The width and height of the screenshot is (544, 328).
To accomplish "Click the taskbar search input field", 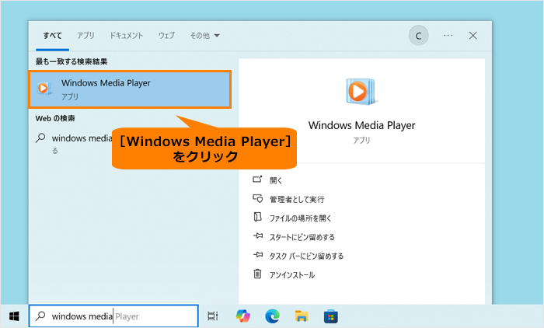I will click(113, 316).
